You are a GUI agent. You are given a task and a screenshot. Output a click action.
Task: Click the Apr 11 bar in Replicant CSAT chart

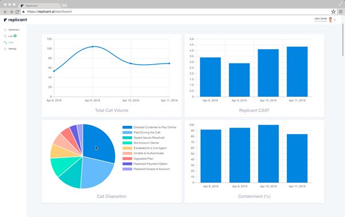click(x=297, y=72)
